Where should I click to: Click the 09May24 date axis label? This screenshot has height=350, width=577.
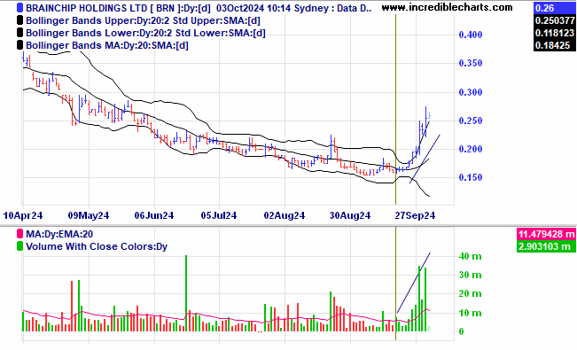[89, 215]
